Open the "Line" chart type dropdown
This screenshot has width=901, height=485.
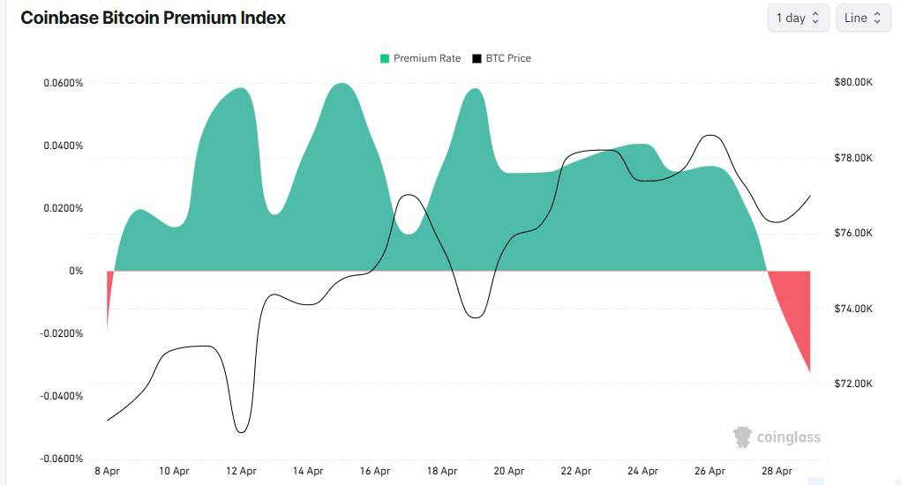click(x=863, y=18)
